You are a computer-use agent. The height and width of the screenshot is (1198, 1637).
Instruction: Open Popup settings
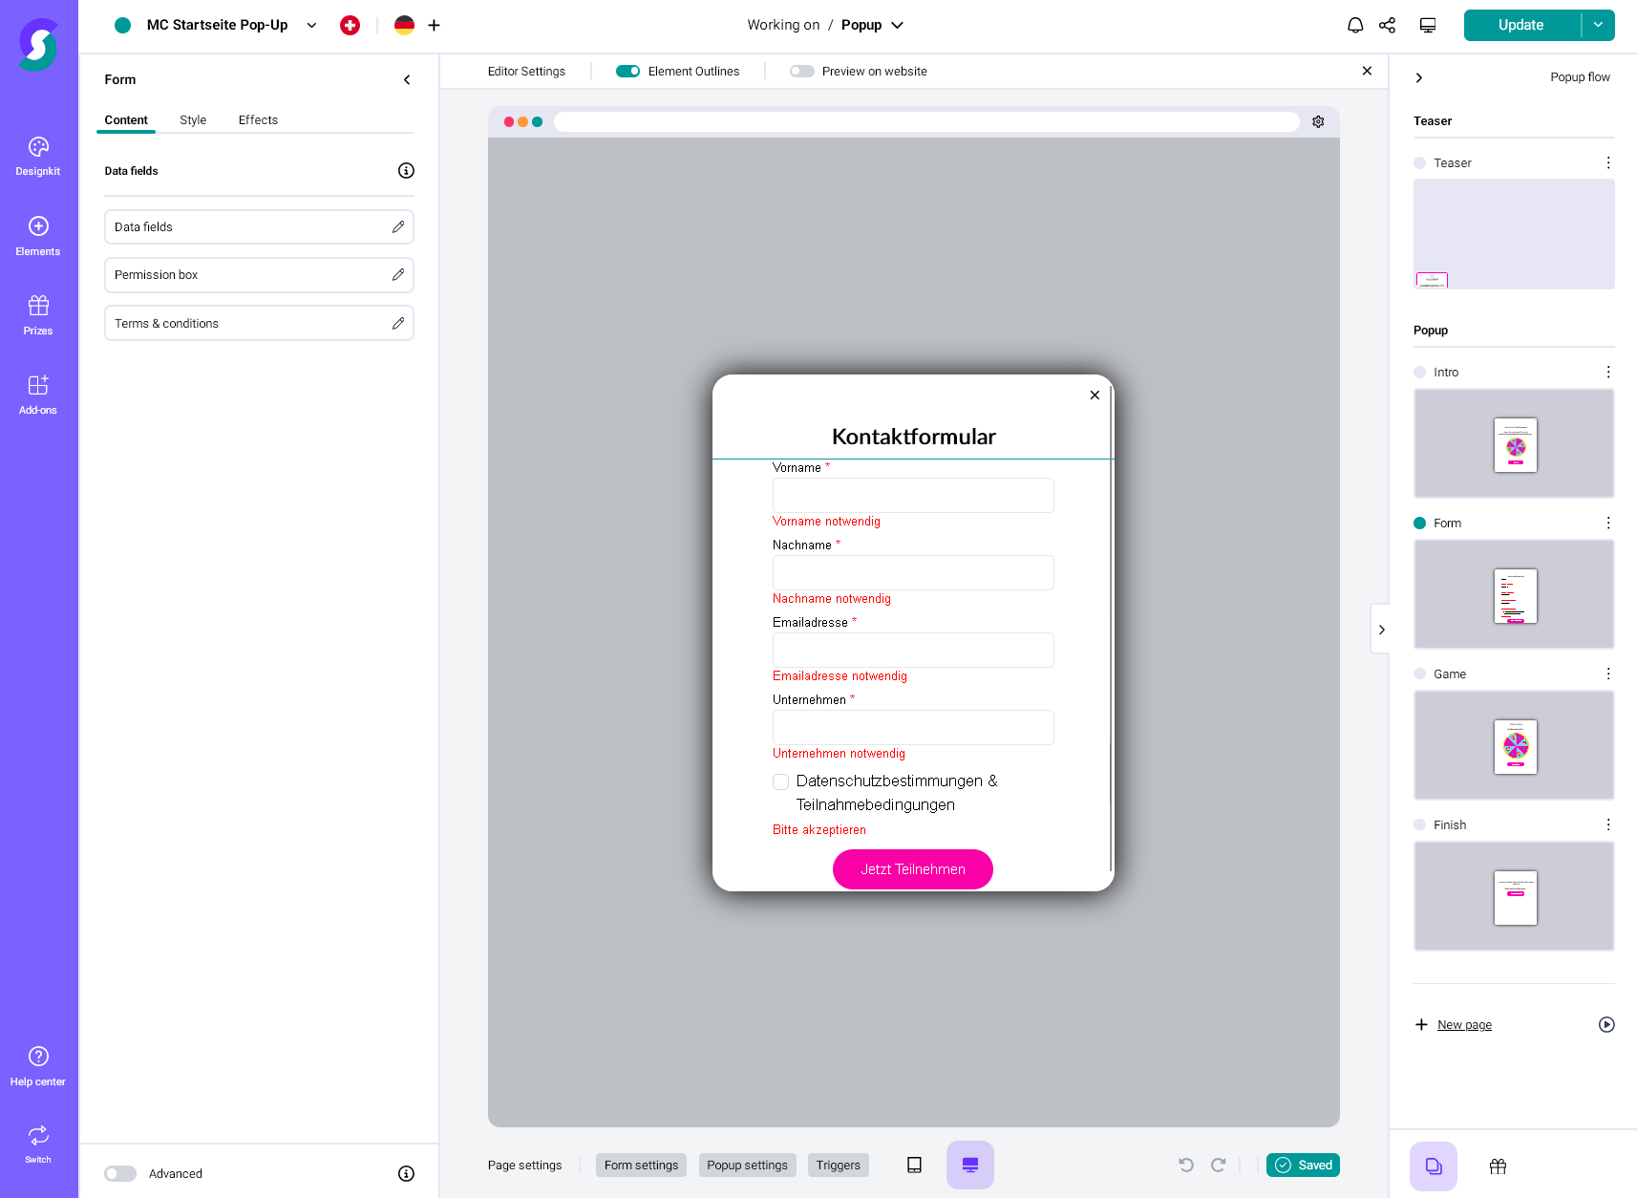[747, 1166]
